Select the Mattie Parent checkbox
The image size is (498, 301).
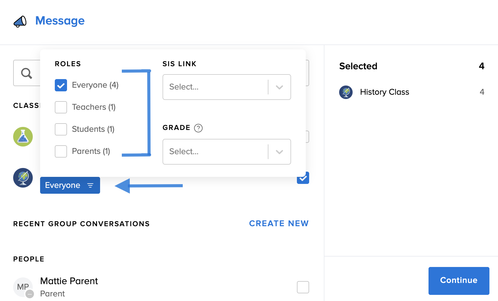[x=303, y=287]
